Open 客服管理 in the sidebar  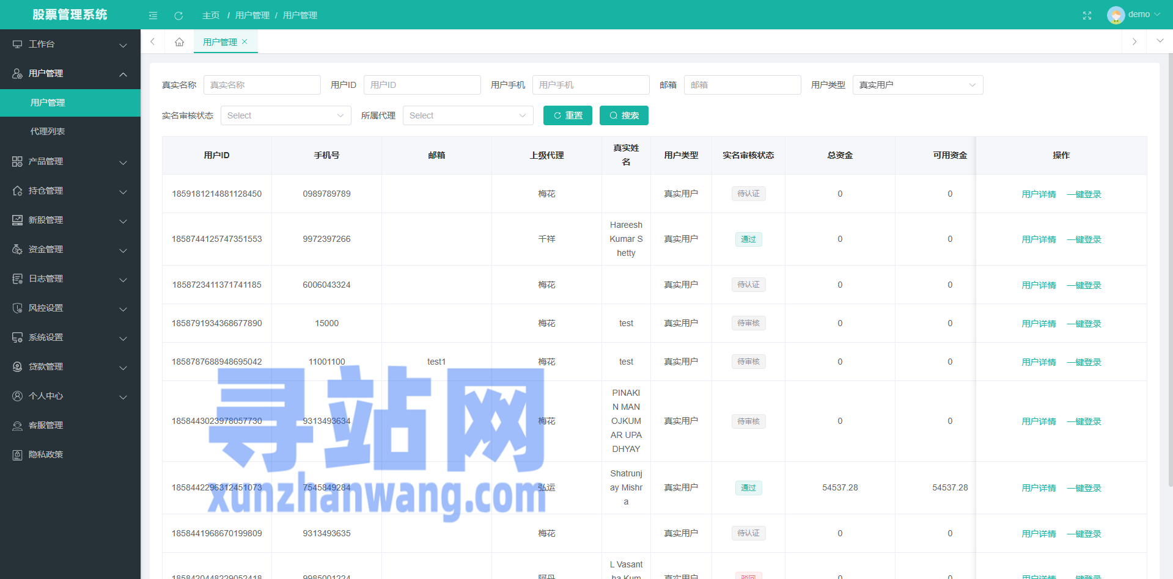[46, 425]
